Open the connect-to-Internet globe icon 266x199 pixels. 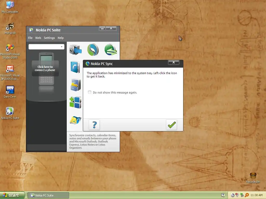tap(111, 50)
